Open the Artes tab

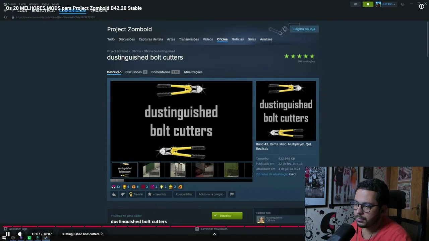pyautogui.click(x=171, y=39)
